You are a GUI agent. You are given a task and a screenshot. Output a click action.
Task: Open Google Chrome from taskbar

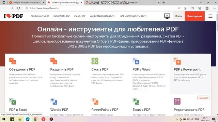[x=35, y=119]
